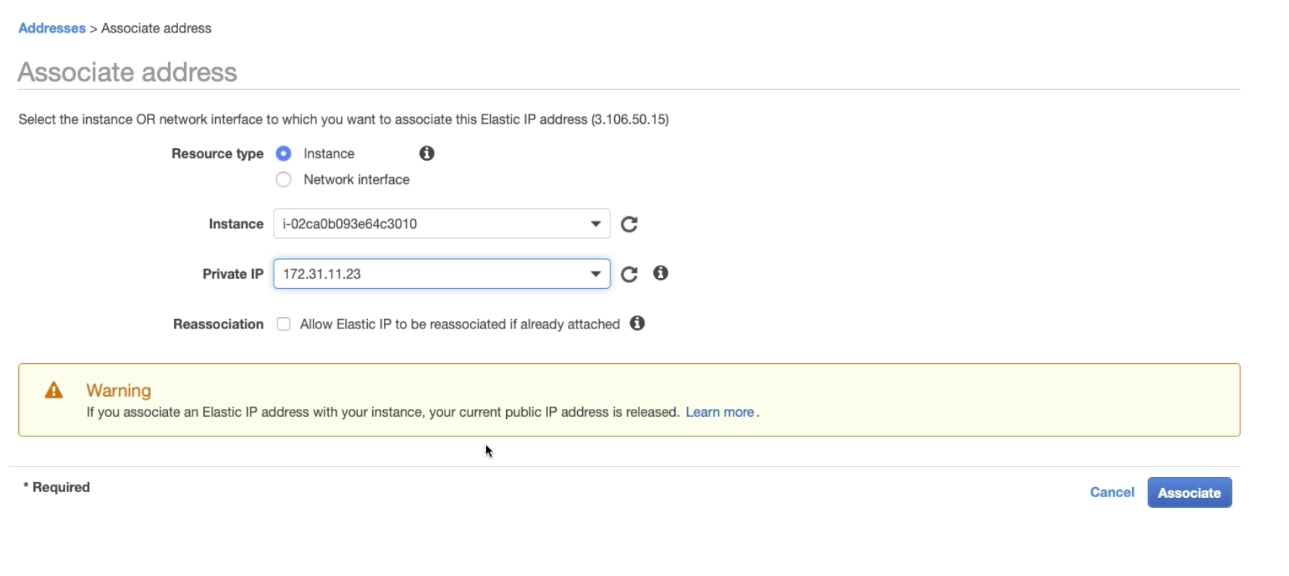This screenshot has width=1289, height=576.
Task: Open the Instance dropdown showing i-02ca0b093e64c3010
Action: (x=441, y=224)
